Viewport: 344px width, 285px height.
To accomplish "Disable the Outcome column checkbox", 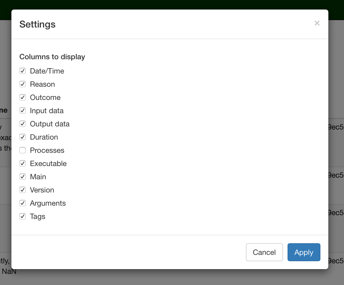I will [23, 97].
